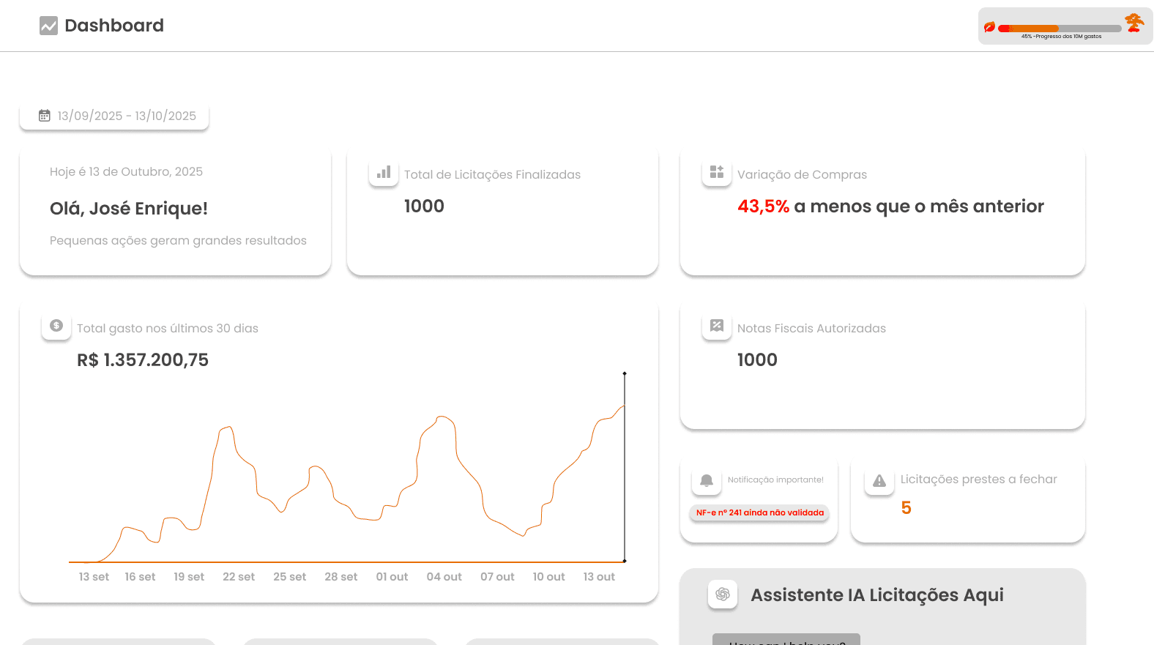
Task: Click the Dashboard page title
Action: pyautogui.click(x=114, y=26)
